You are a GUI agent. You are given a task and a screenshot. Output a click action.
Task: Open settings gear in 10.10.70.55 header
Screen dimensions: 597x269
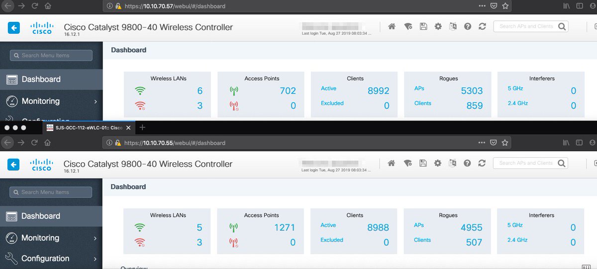[437, 163]
